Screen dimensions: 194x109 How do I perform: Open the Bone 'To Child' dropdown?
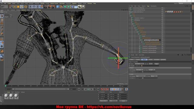tap(139, 64)
